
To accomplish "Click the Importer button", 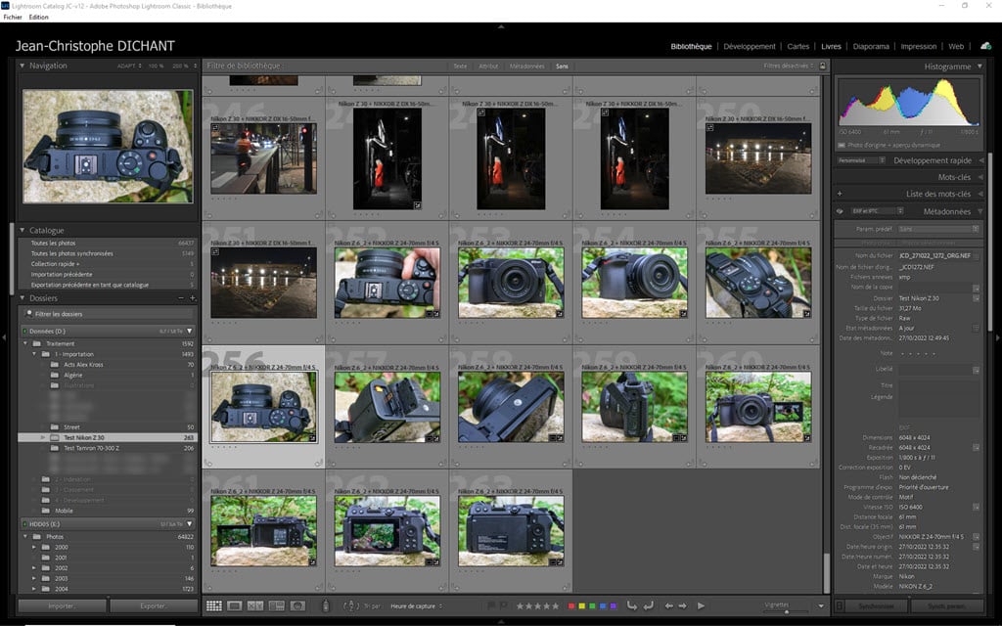I will [62, 605].
